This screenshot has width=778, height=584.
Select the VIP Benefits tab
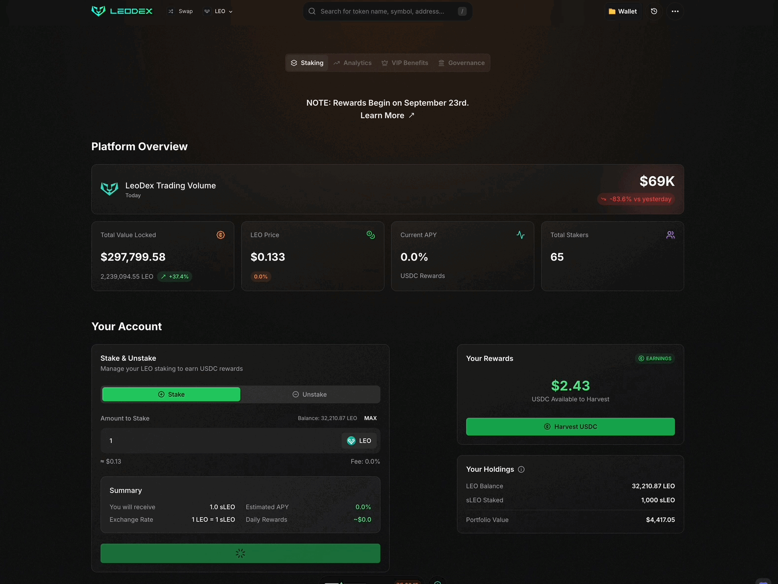point(405,63)
